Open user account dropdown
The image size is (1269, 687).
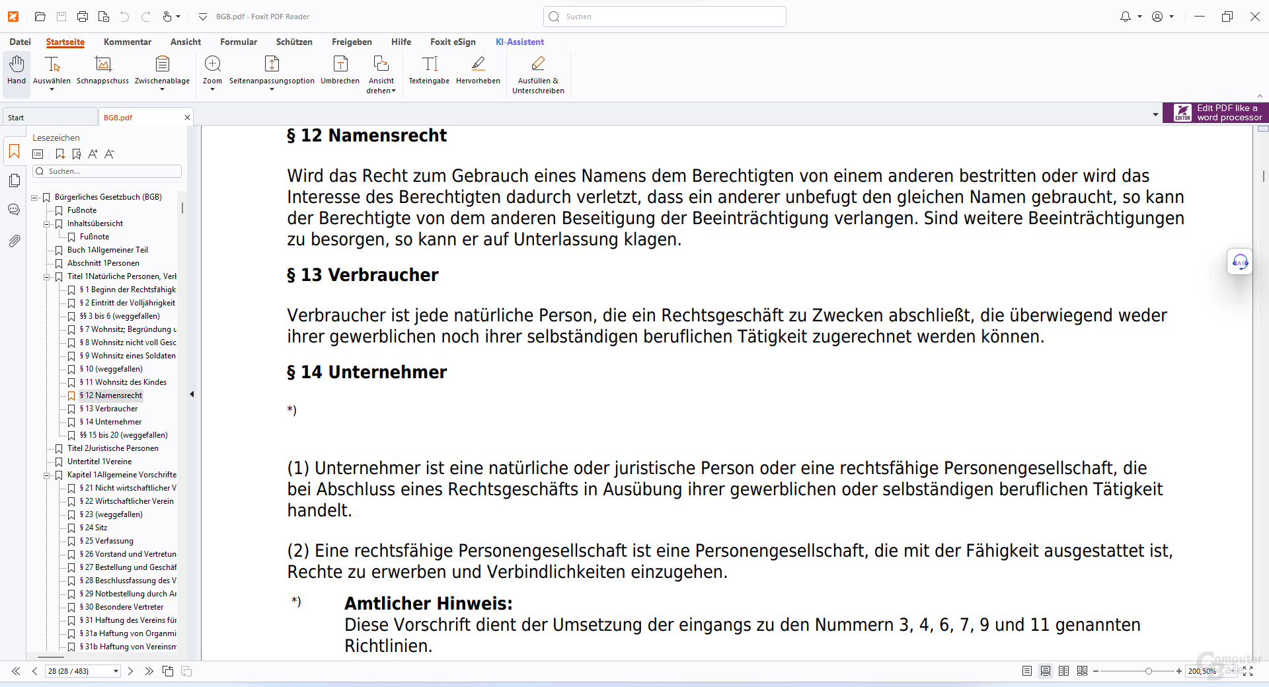pos(1171,17)
